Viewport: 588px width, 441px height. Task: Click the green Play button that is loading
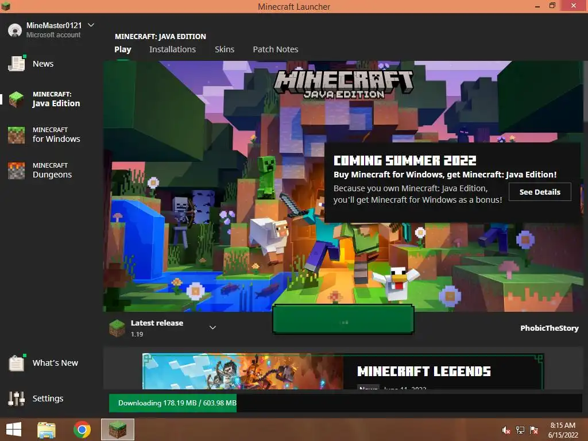(x=343, y=319)
